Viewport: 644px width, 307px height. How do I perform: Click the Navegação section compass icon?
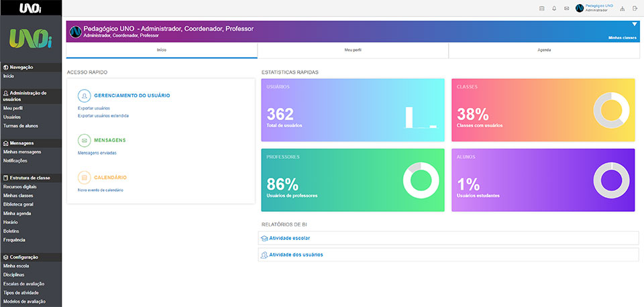point(6,67)
